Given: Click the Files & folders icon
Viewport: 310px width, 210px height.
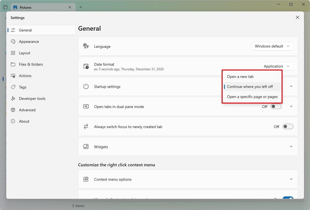Looking at the screenshot, I should click(13, 64).
